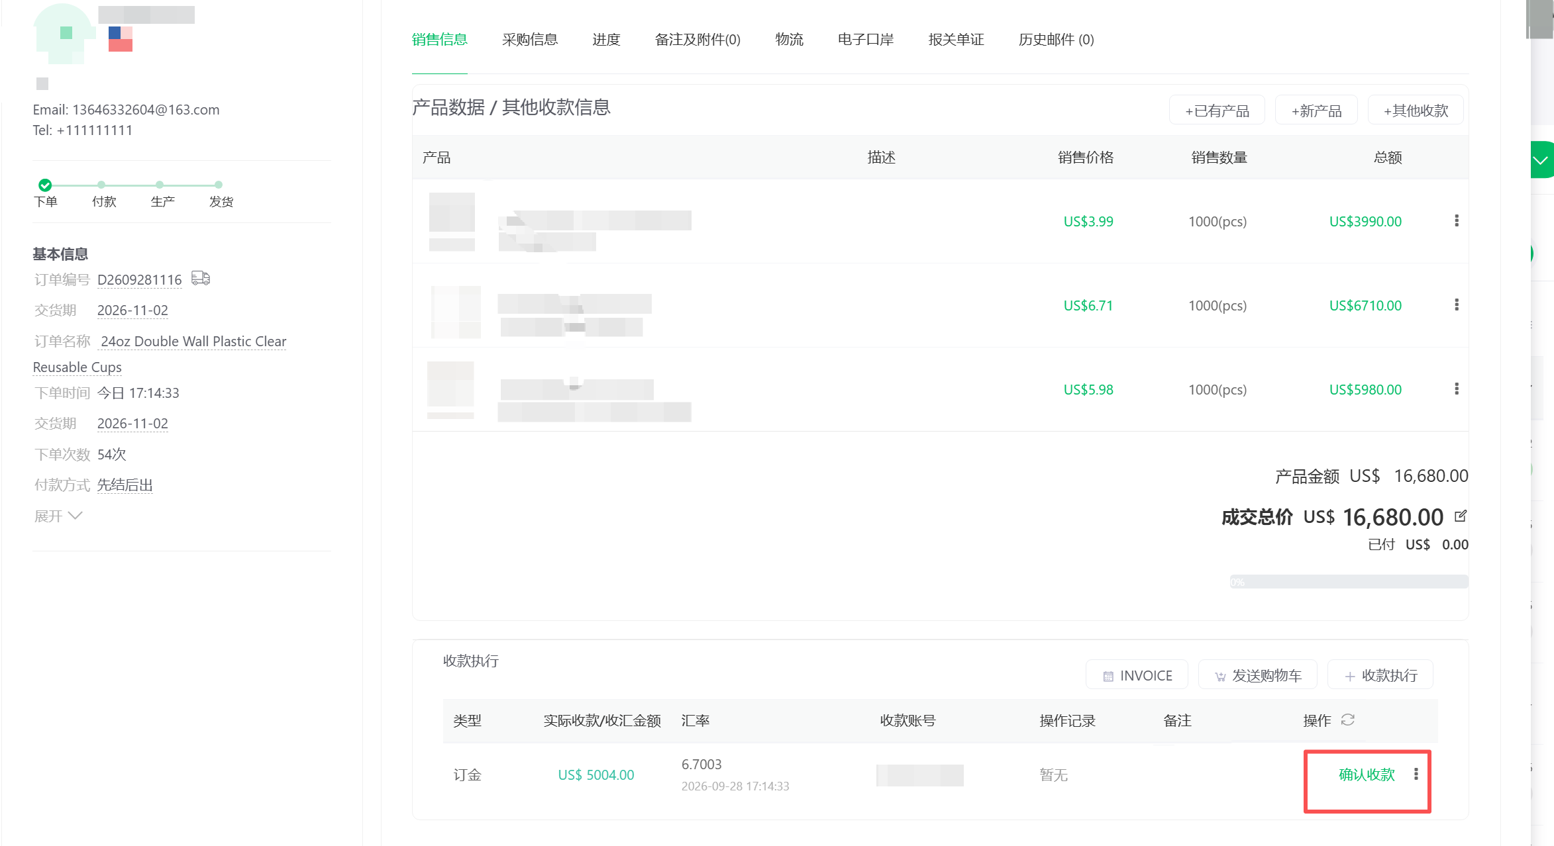This screenshot has height=846, width=1554.
Task: Open the 历史邮件 (0) tab
Action: (x=1056, y=40)
